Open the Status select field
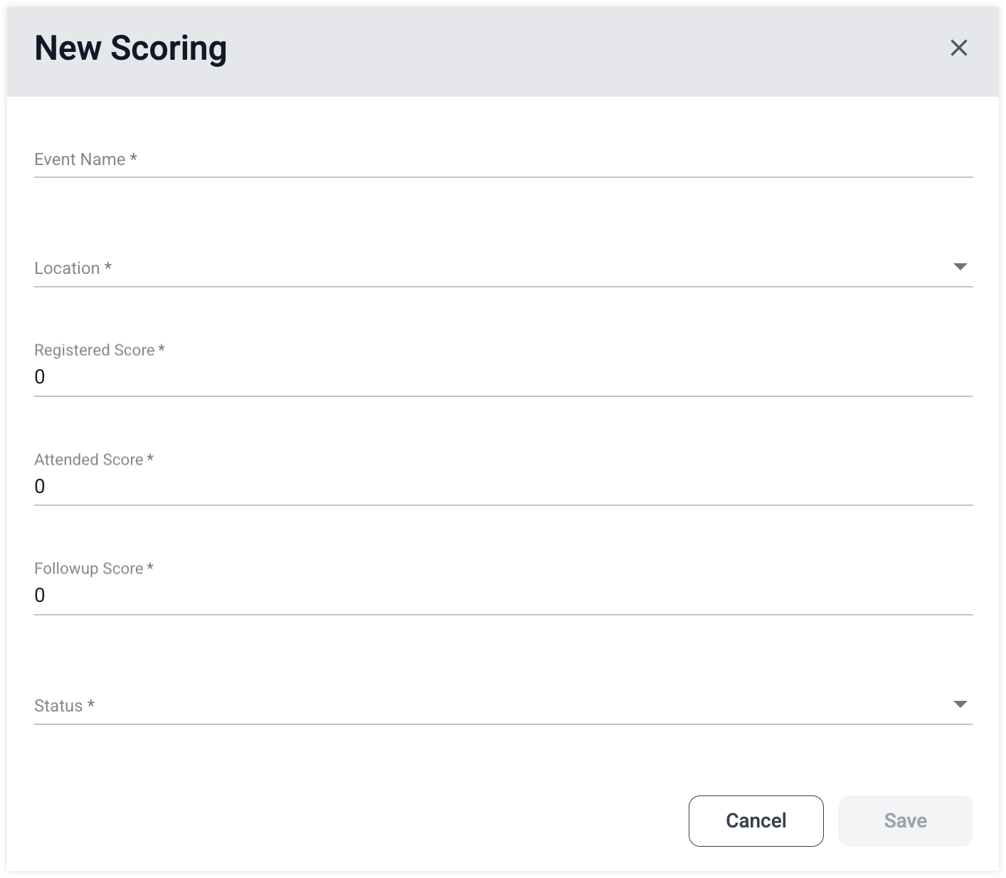 [x=503, y=706]
